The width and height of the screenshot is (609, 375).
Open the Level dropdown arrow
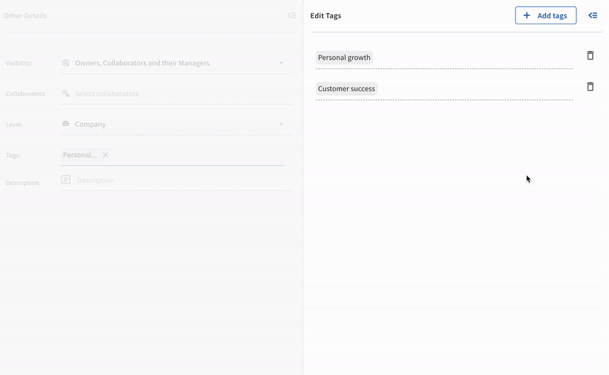tap(281, 124)
